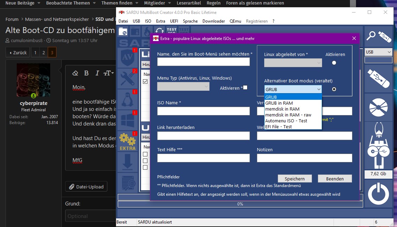Select the EXTRA gears category
The height and width of the screenshot is (227, 397).
pos(127,141)
